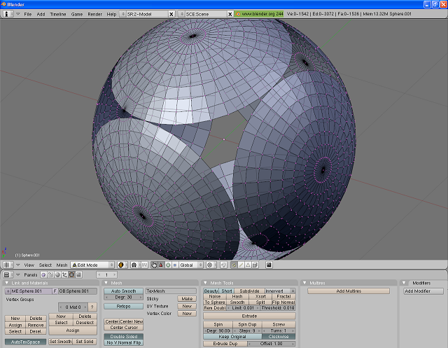Switch to the Script context panels icon
448x348 pixels.
click(50, 274)
